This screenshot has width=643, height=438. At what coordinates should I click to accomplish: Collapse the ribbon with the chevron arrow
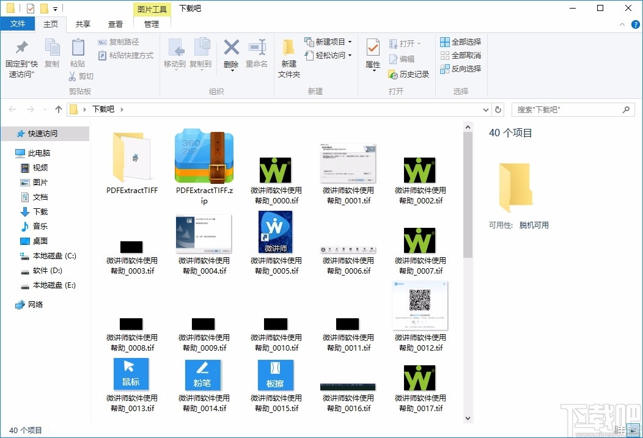[x=622, y=24]
